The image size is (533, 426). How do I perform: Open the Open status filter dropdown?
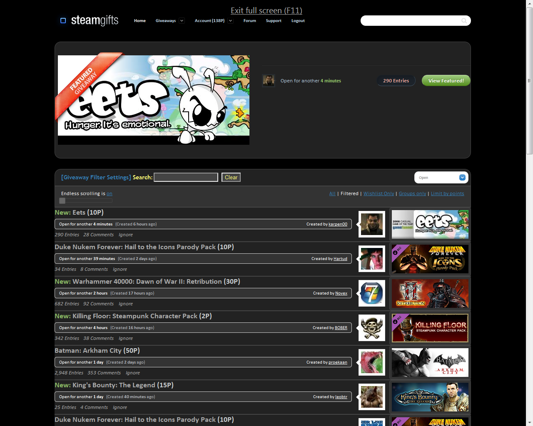point(441,178)
